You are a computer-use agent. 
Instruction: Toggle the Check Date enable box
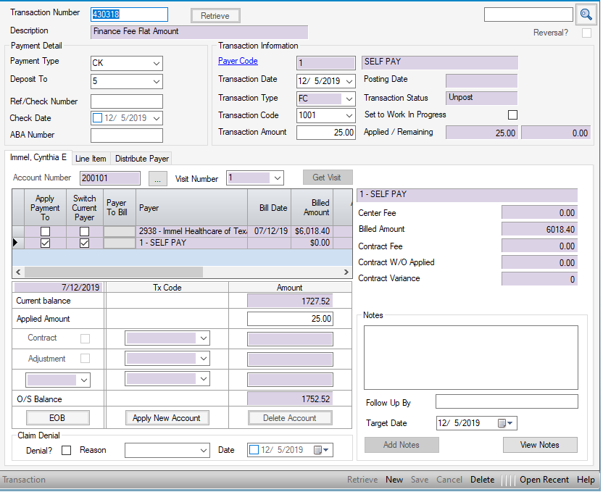tap(98, 118)
